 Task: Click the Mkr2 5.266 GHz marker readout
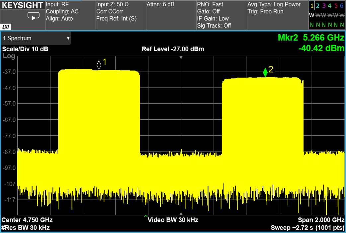310,38
